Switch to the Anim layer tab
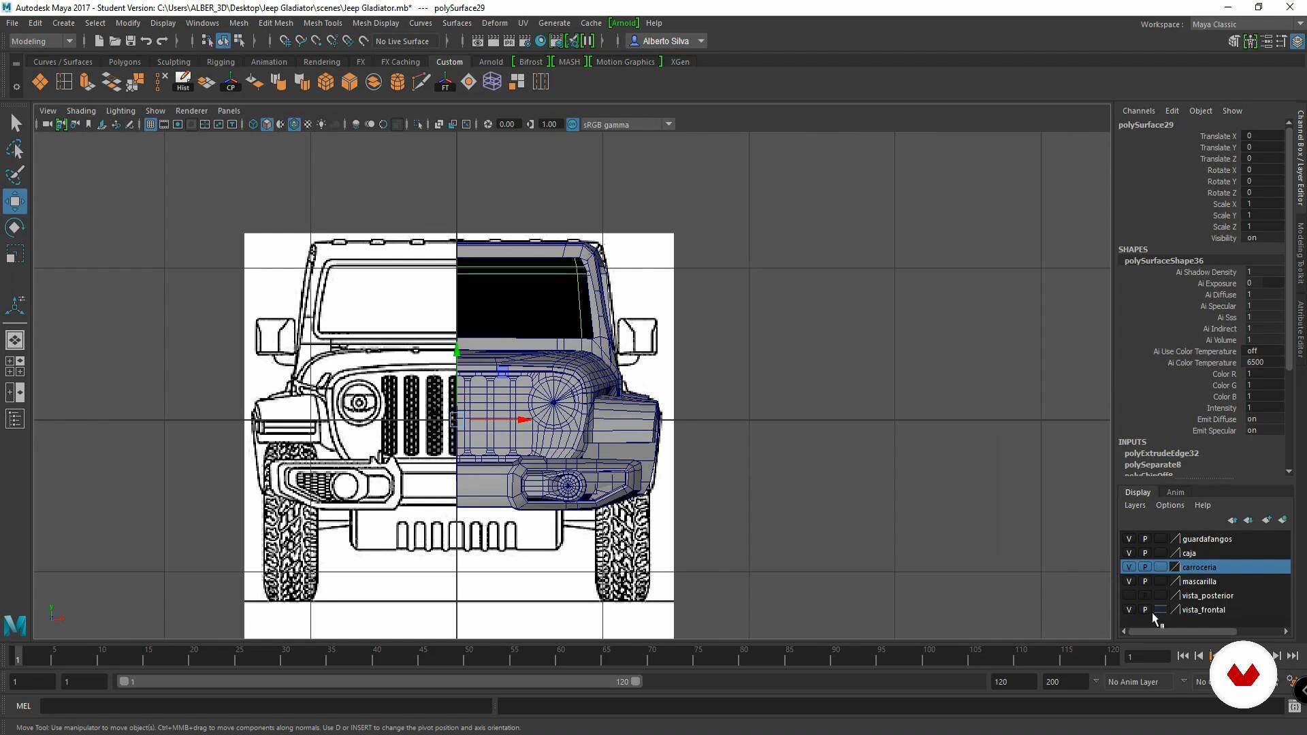 [x=1175, y=493]
